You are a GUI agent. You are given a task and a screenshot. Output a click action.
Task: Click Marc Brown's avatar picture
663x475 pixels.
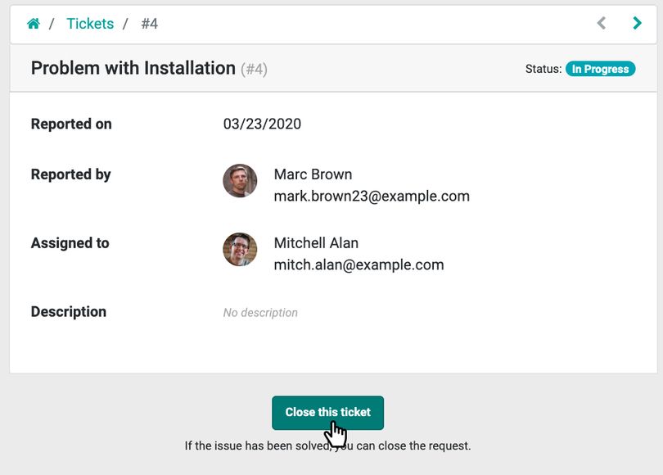point(240,181)
